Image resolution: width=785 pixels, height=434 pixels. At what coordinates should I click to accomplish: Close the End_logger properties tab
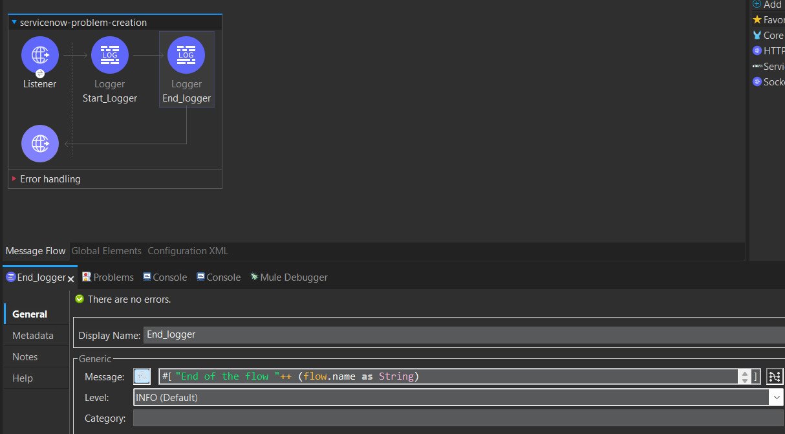tap(71, 279)
